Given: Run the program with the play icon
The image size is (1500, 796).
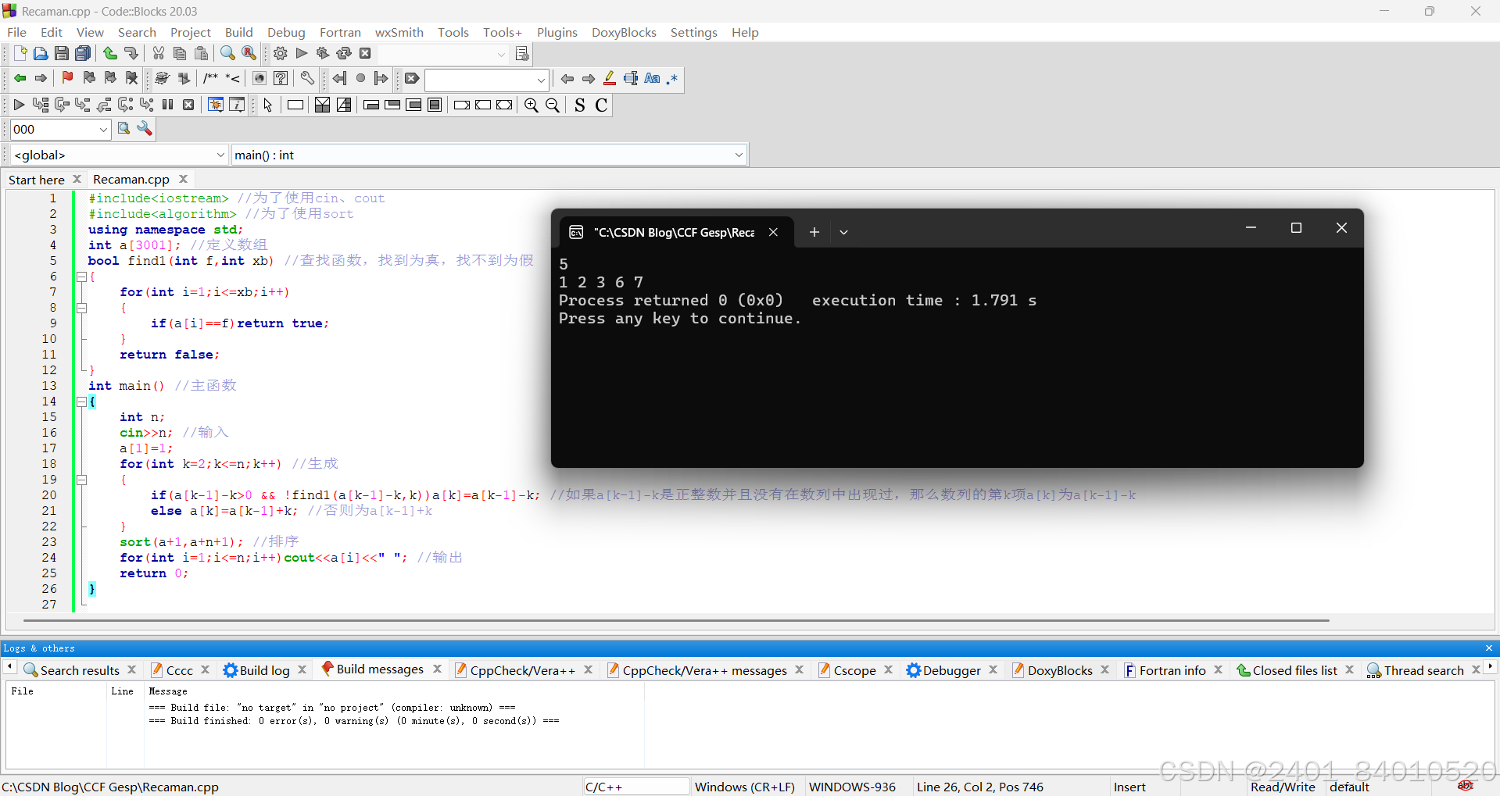Looking at the screenshot, I should [x=302, y=53].
